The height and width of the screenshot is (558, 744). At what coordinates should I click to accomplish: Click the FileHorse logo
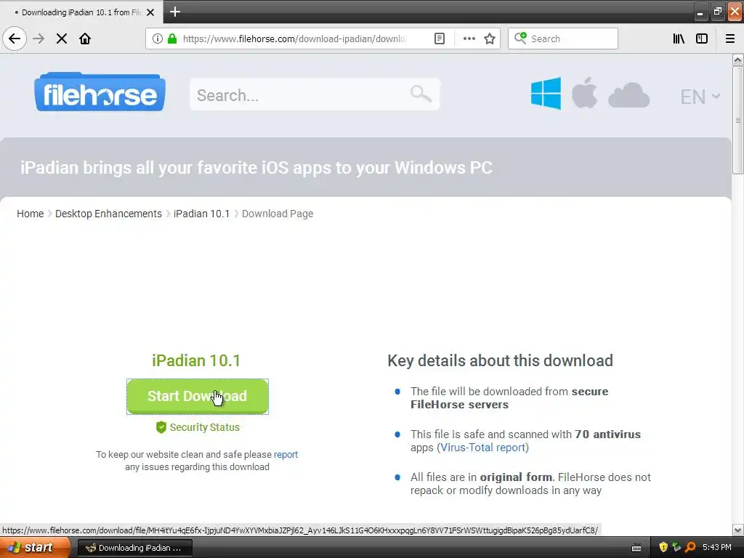pyautogui.click(x=100, y=92)
